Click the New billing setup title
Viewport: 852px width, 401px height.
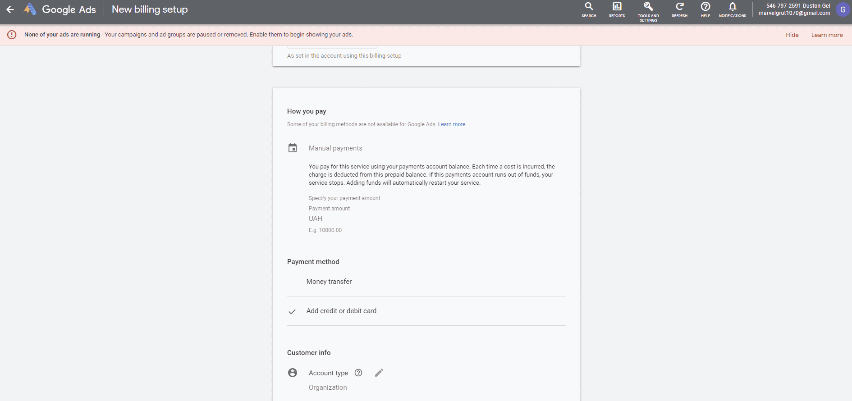coord(150,9)
